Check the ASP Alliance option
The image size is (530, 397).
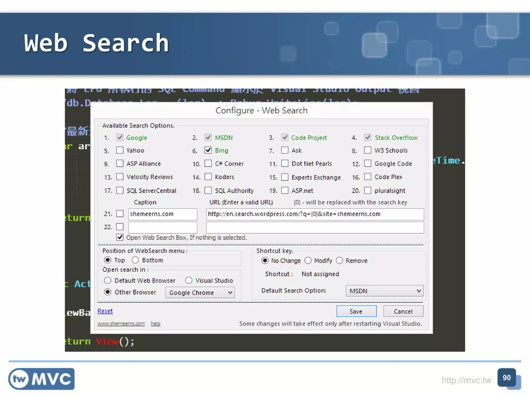click(120, 163)
